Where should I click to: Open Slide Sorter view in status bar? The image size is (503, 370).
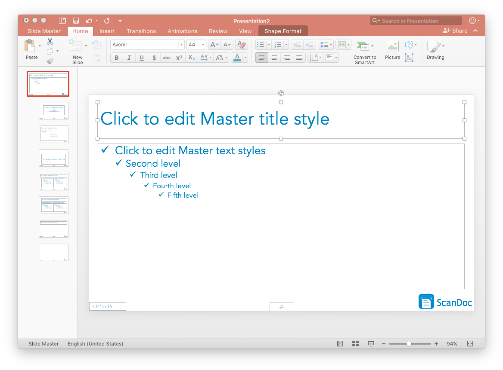355,344
